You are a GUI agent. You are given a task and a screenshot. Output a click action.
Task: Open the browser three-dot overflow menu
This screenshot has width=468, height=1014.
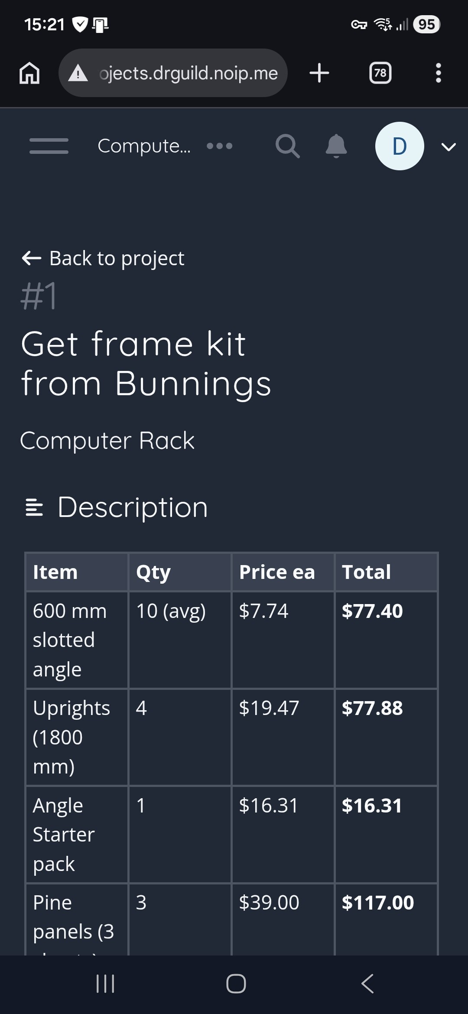(438, 73)
